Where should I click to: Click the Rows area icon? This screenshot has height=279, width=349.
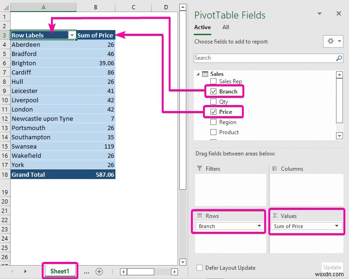click(x=200, y=216)
